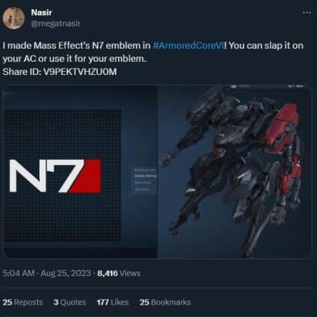Click the display name Nasir
The width and height of the screenshot is (317, 317).
(42, 12)
